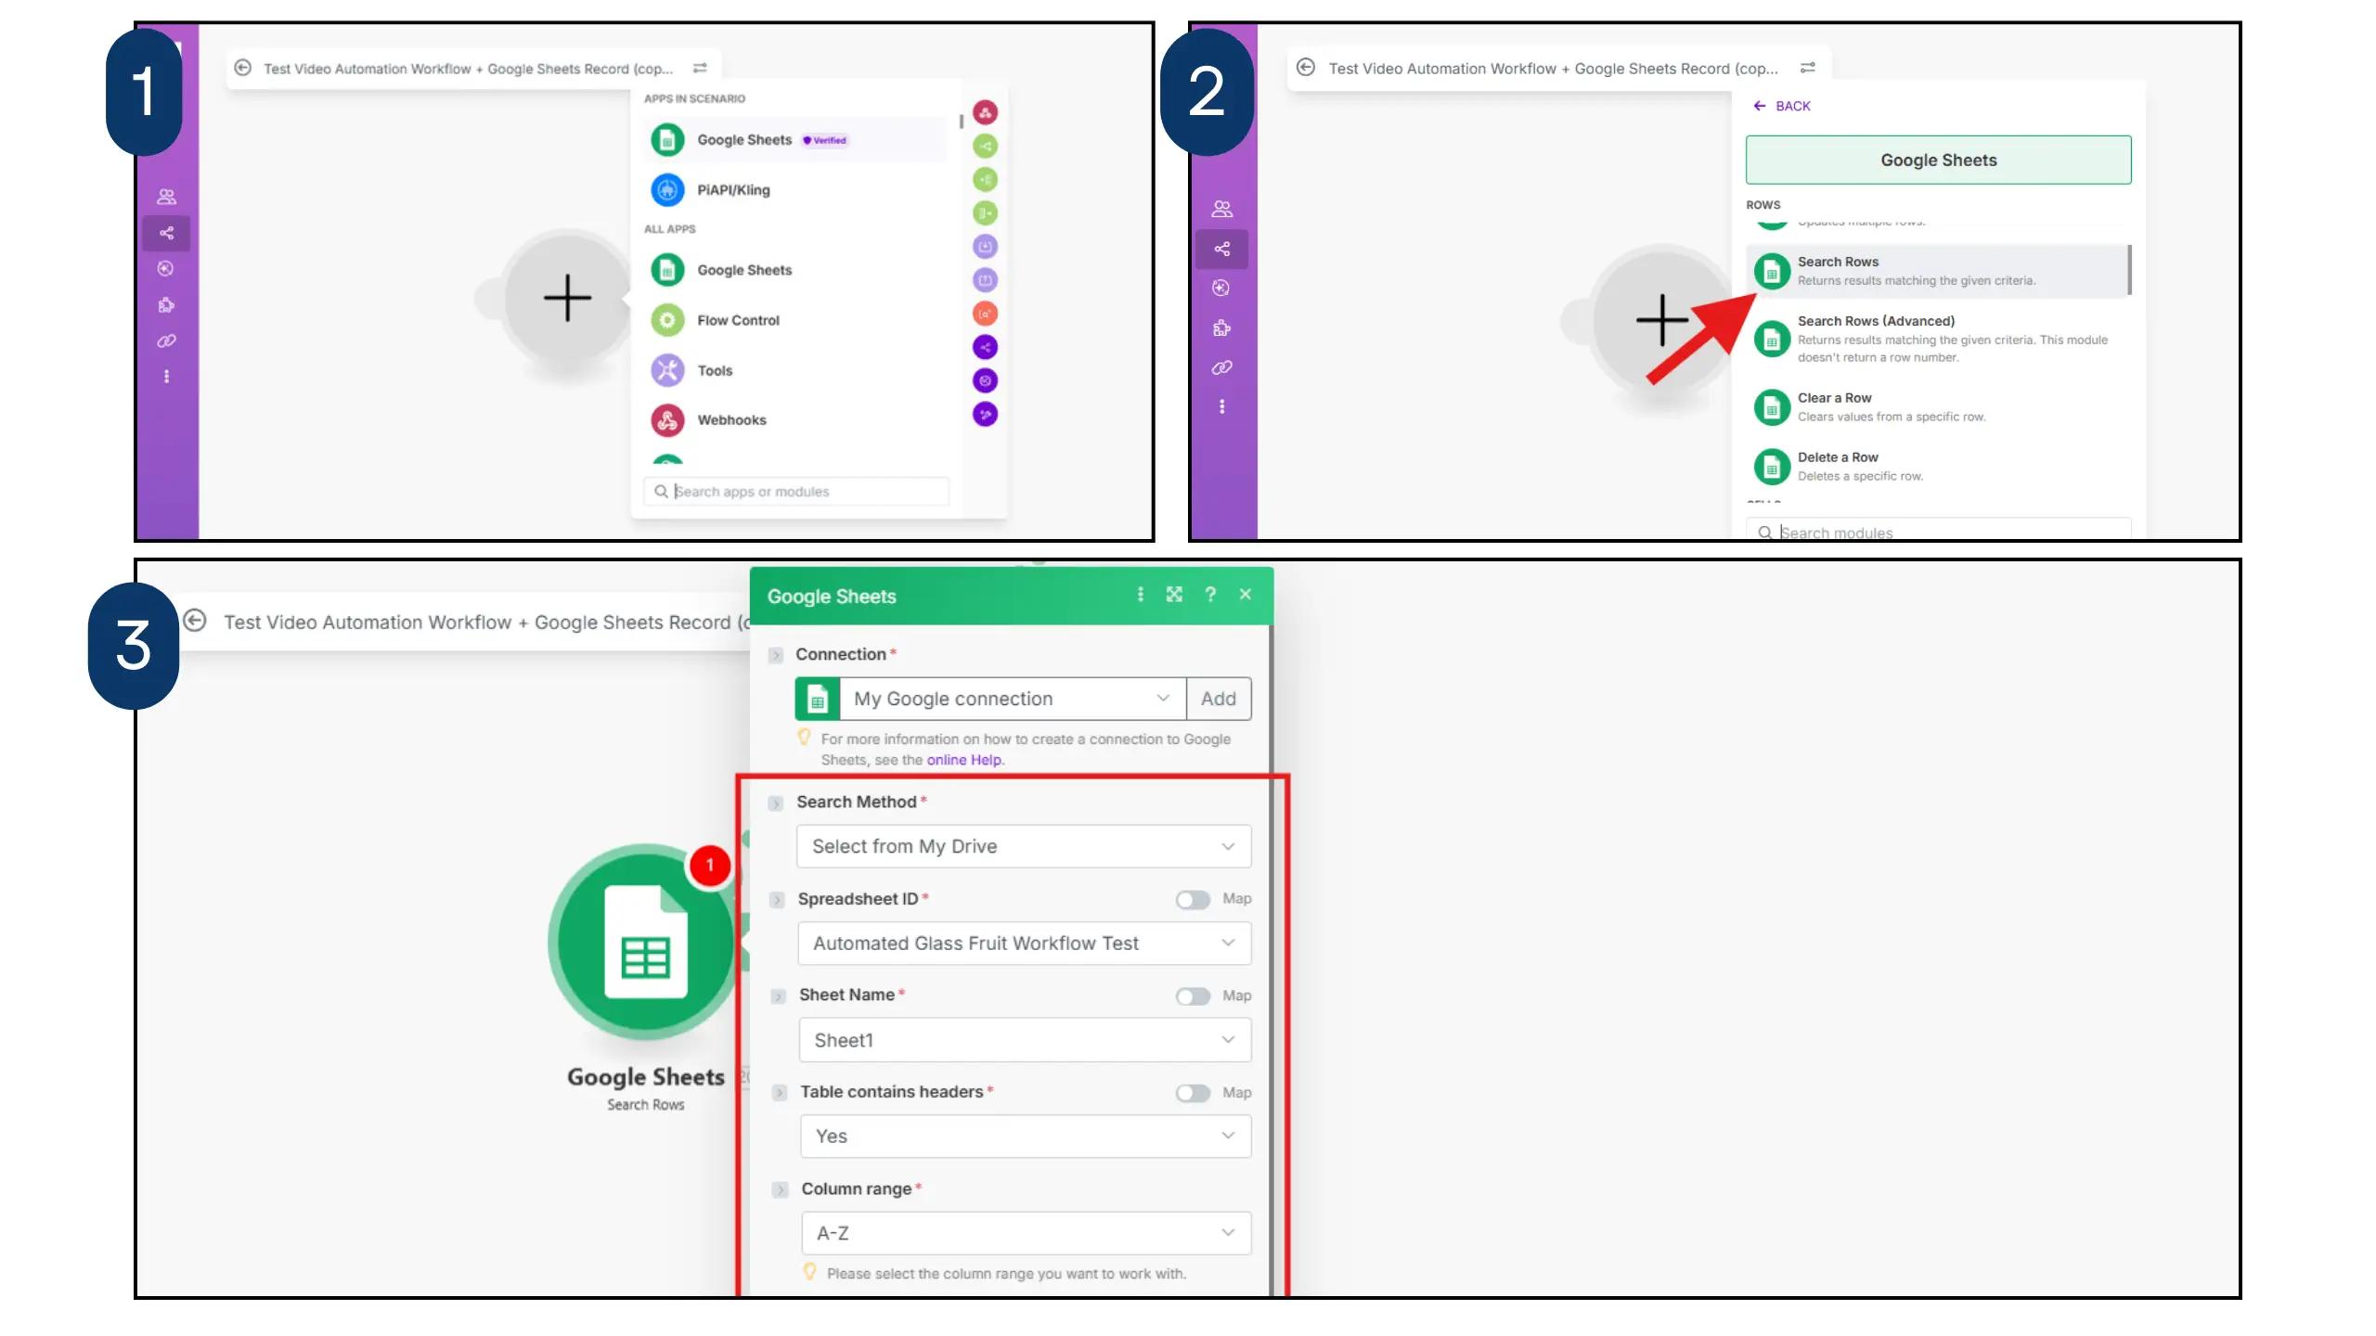Click the green Google Sheets header button above ROWS

tap(1938, 160)
